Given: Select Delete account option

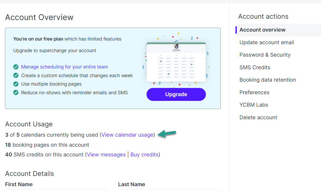Looking at the screenshot, I should click(258, 117).
